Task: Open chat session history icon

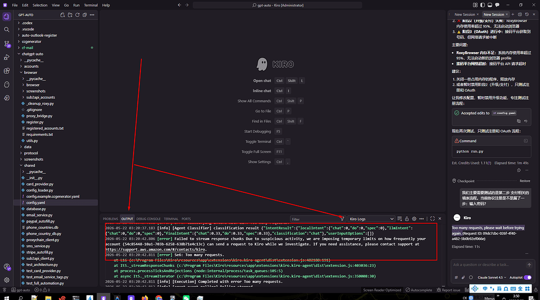Action: [x=527, y=14]
